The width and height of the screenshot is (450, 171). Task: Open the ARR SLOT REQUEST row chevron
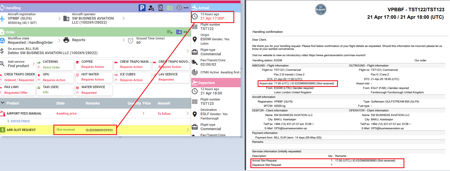pyautogui.click(x=188, y=130)
